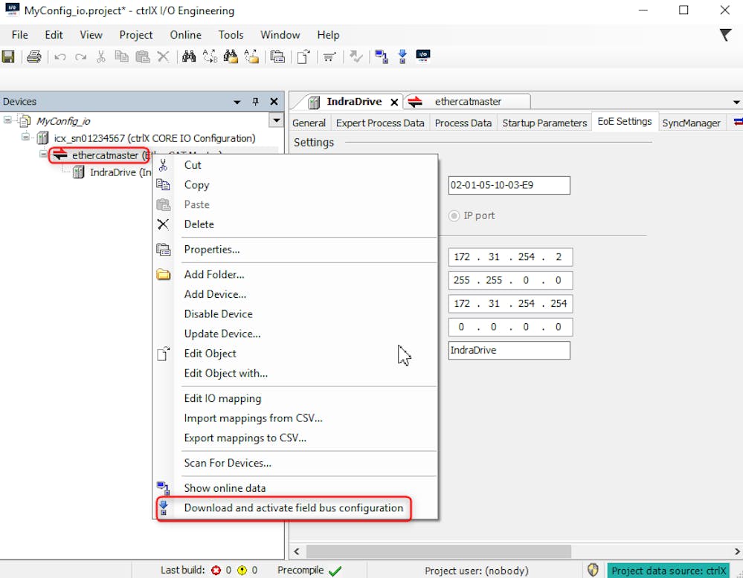Click the red error count icon in status bar
Image resolution: width=743 pixels, height=578 pixels.
(216, 571)
